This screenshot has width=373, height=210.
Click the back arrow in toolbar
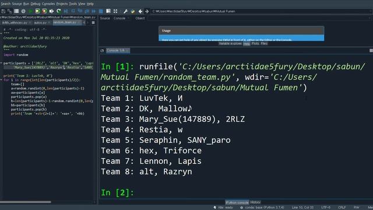(x=140, y=11)
